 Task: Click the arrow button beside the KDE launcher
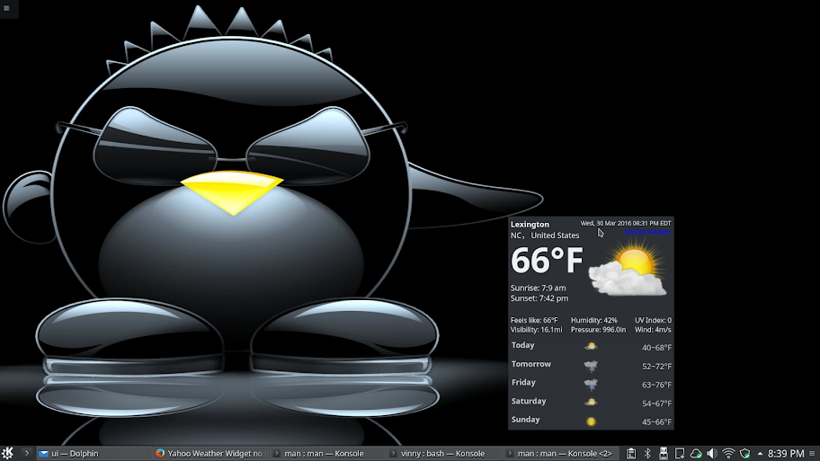click(27, 453)
